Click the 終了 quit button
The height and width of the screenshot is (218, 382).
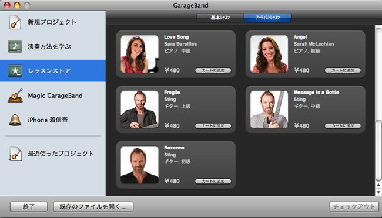click(x=29, y=207)
